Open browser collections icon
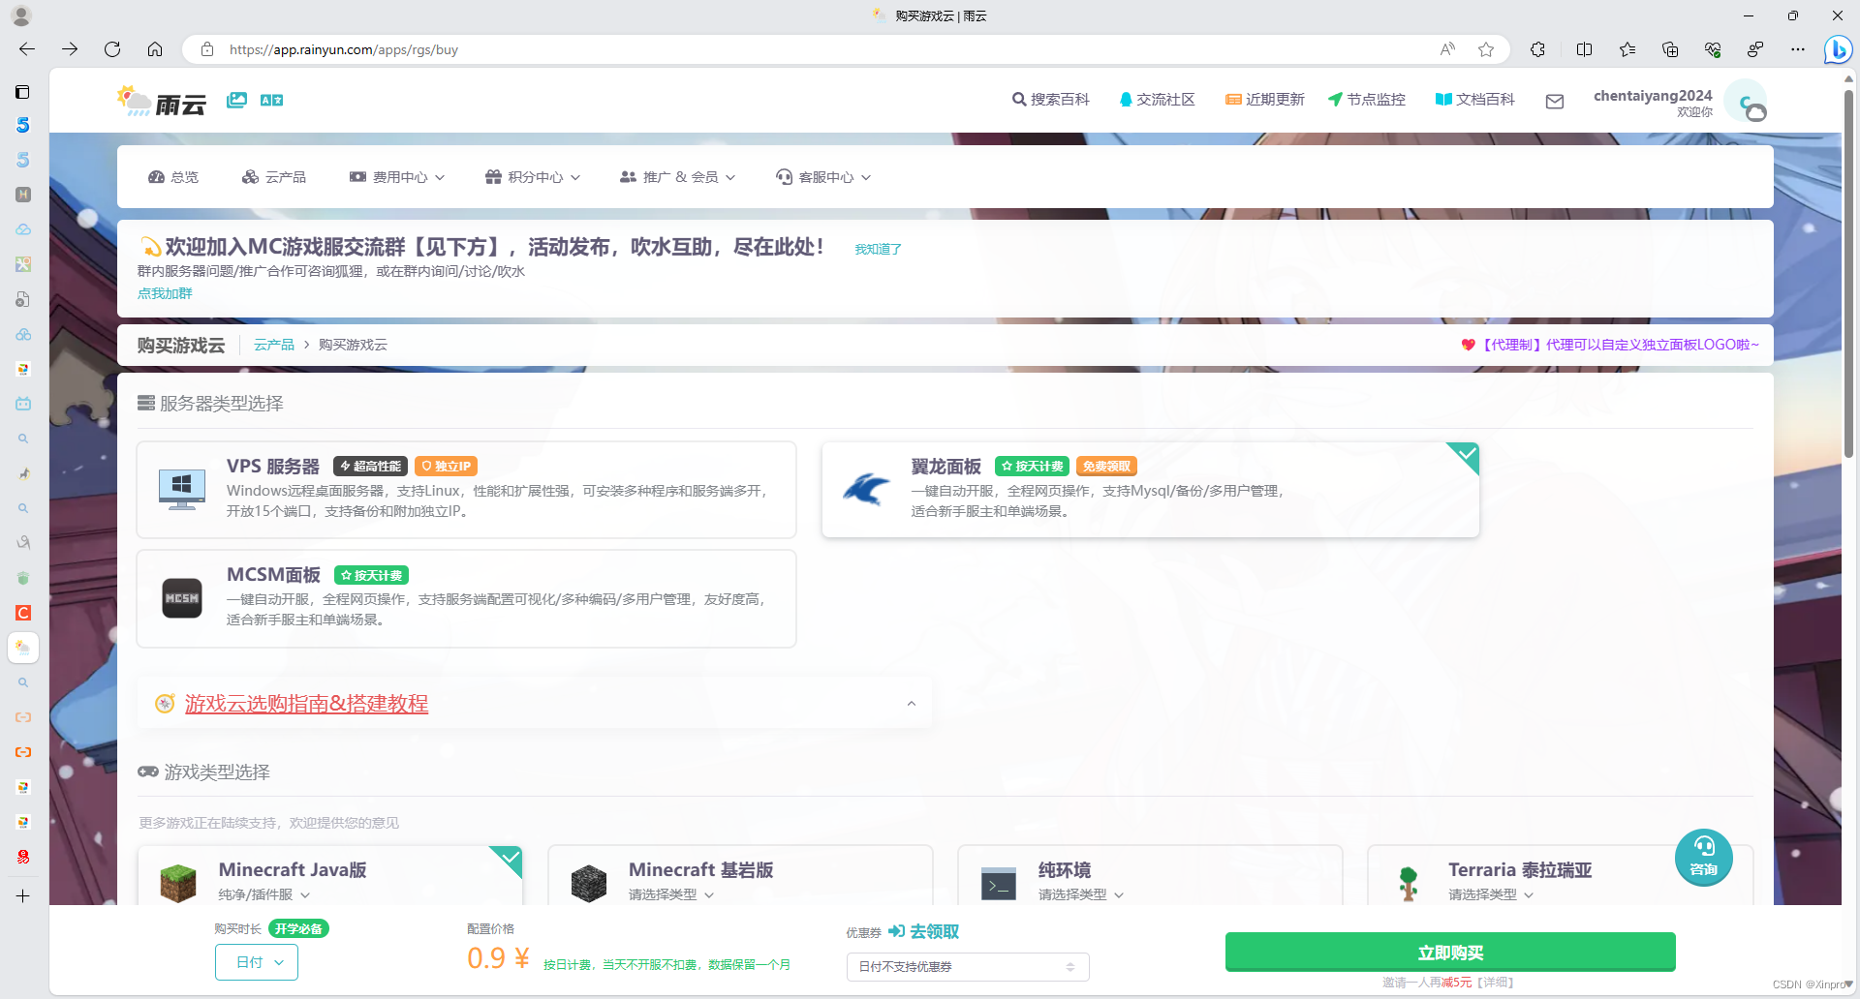Screen dimensions: 1860x999 pos(1670,49)
